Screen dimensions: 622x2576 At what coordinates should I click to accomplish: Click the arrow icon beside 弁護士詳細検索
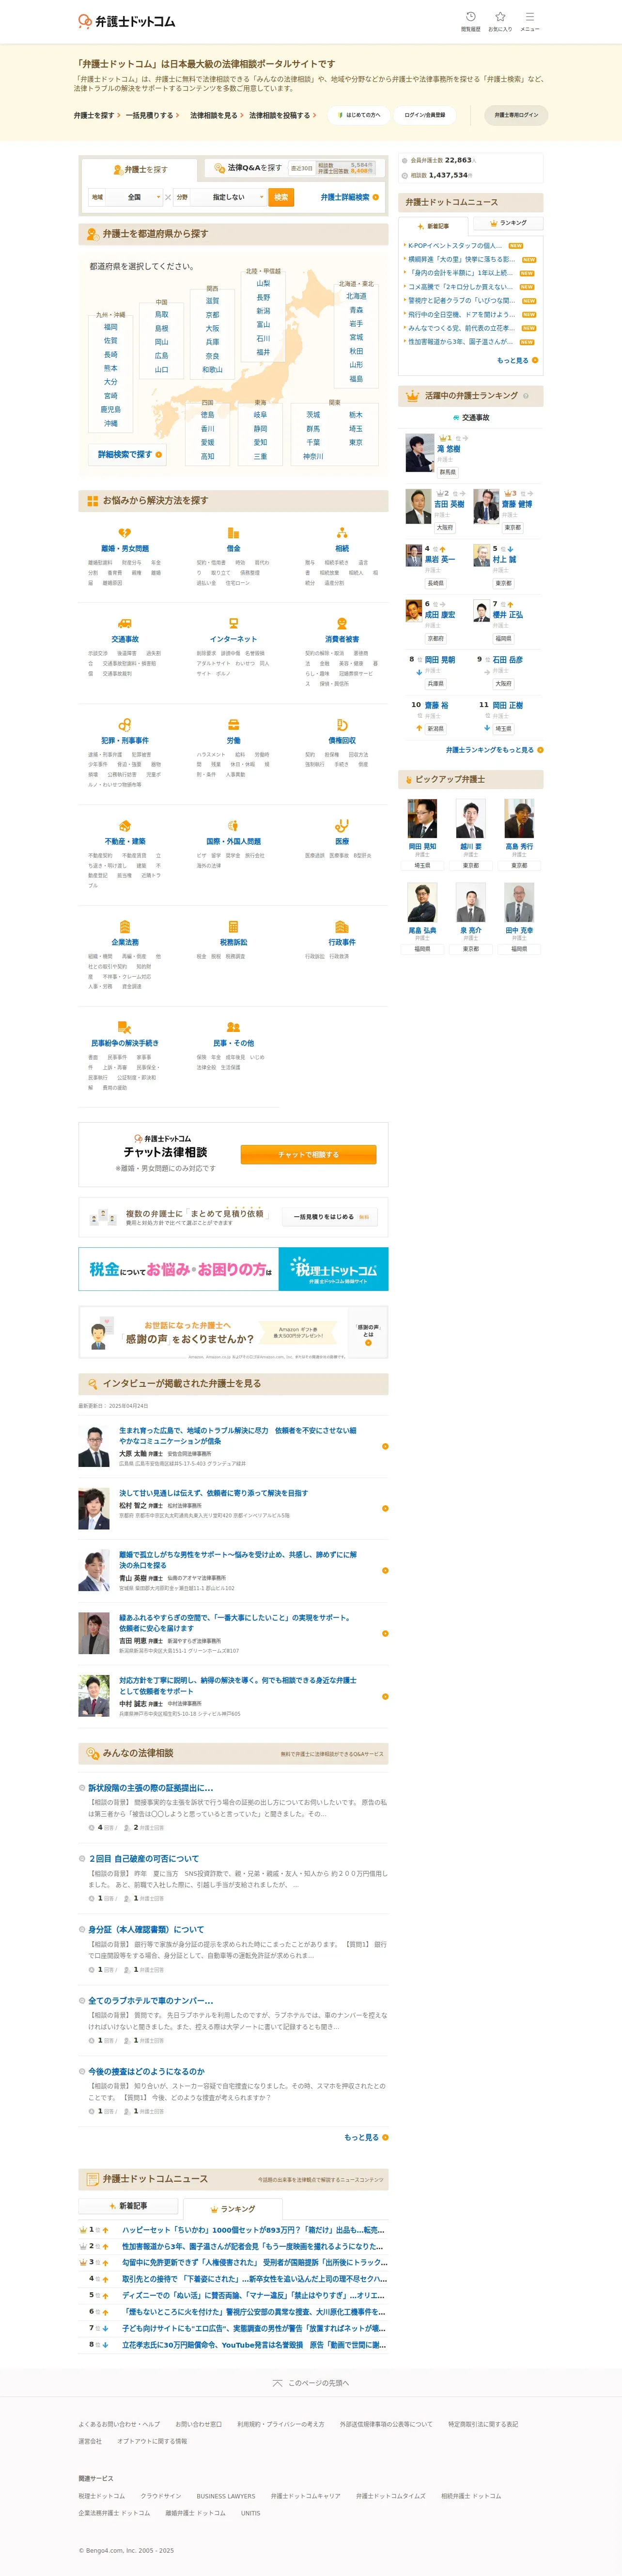coord(375,197)
